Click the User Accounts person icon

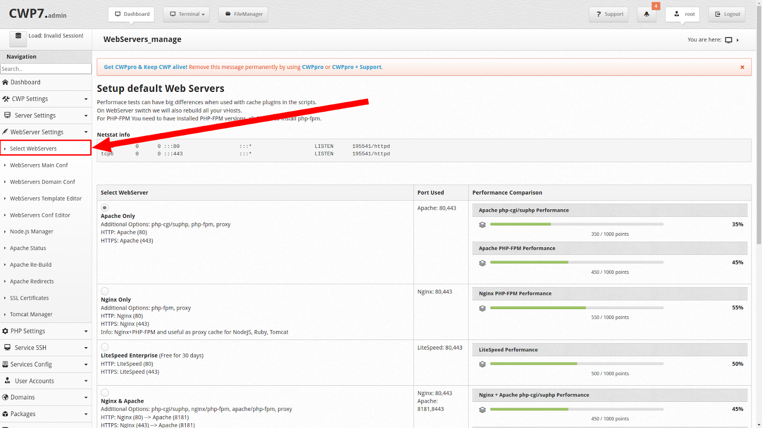pyautogui.click(x=7, y=380)
